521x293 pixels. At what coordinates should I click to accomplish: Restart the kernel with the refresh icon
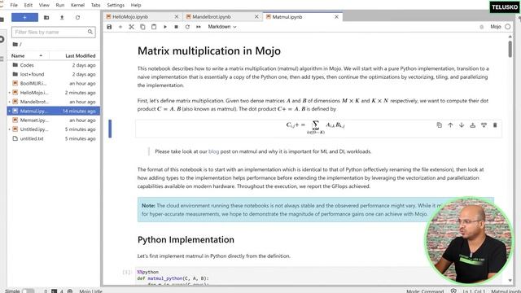point(187,27)
